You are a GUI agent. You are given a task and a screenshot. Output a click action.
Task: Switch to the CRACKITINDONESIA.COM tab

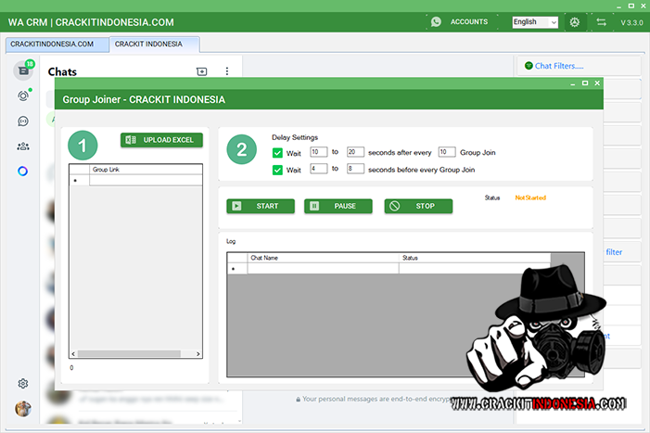click(52, 44)
